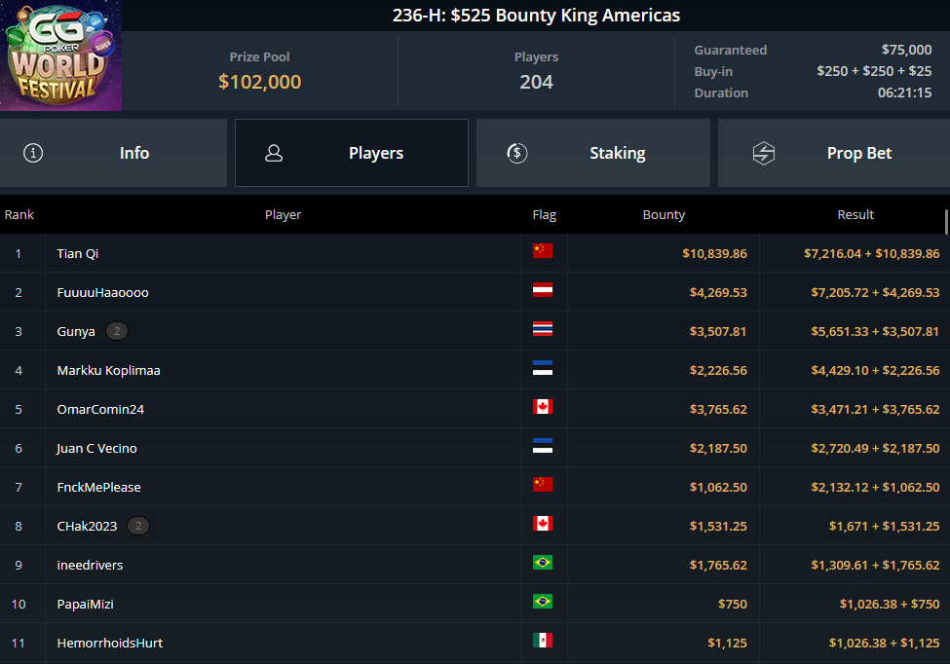Sort by the Bounty column header

(x=664, y=215)
